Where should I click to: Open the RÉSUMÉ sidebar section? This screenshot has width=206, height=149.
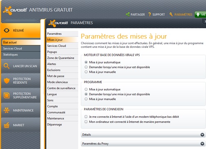21,30
